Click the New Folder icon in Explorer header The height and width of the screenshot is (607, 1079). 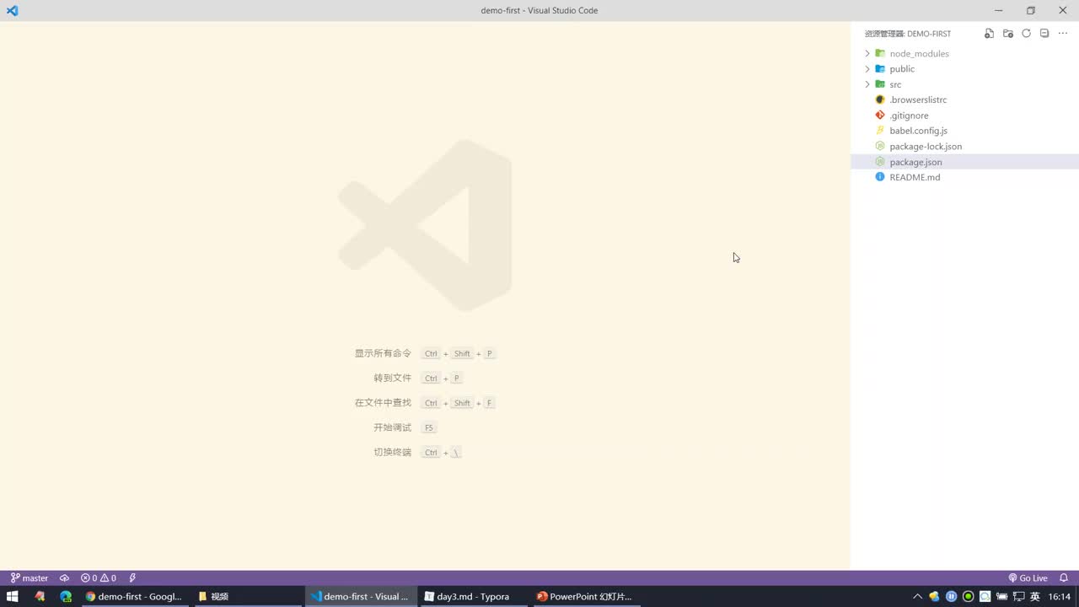point(1008,34)
